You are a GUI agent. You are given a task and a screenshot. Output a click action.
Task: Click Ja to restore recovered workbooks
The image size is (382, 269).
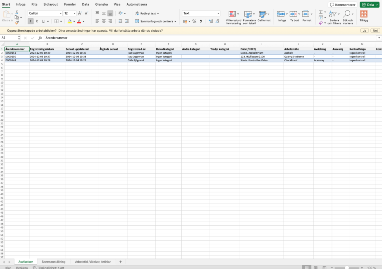(364, 31)
